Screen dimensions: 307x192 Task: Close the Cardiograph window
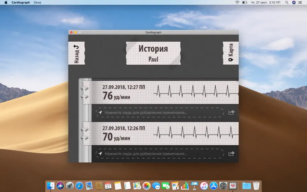(x=71, y=32)
